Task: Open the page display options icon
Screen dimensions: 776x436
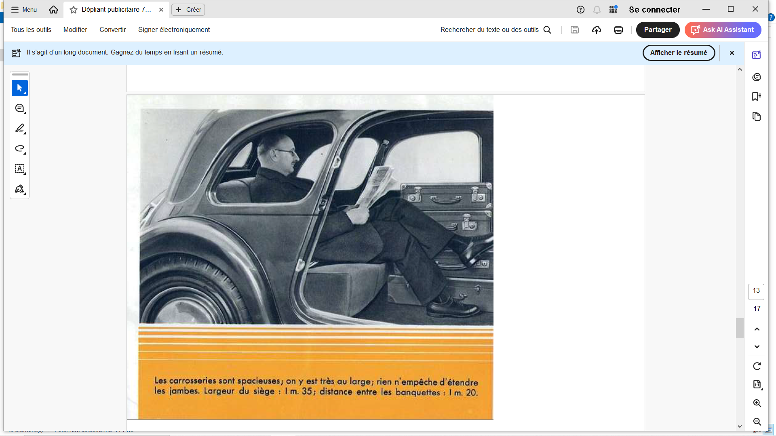Action: pyautogui.click(x=757, y=385)
